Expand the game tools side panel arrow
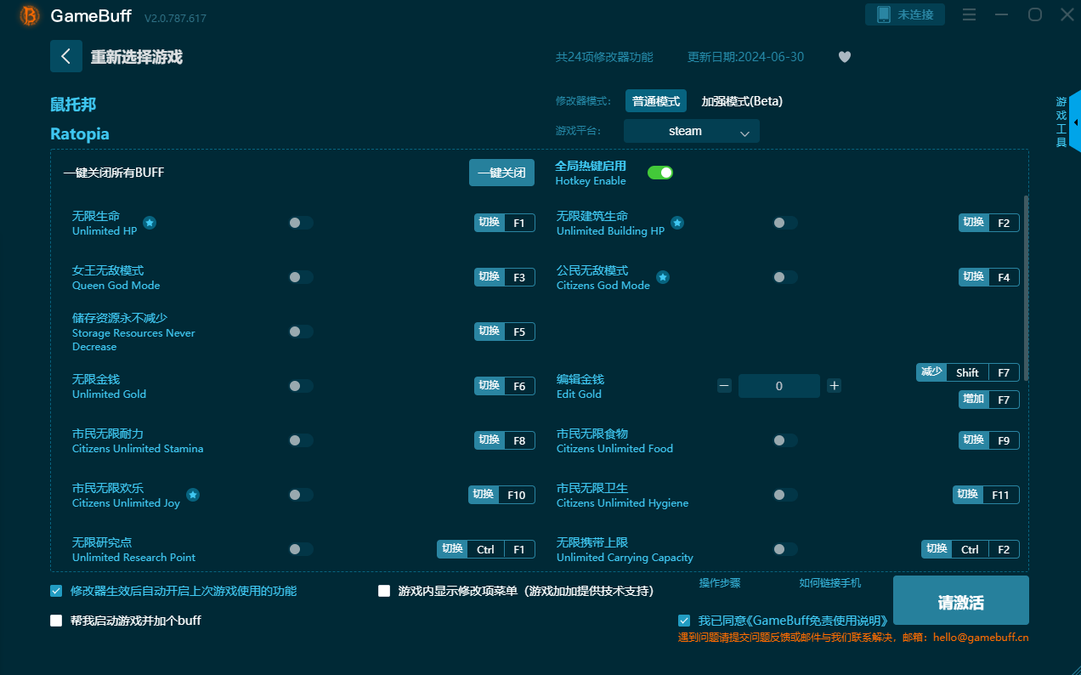 tap(1075, 122)
